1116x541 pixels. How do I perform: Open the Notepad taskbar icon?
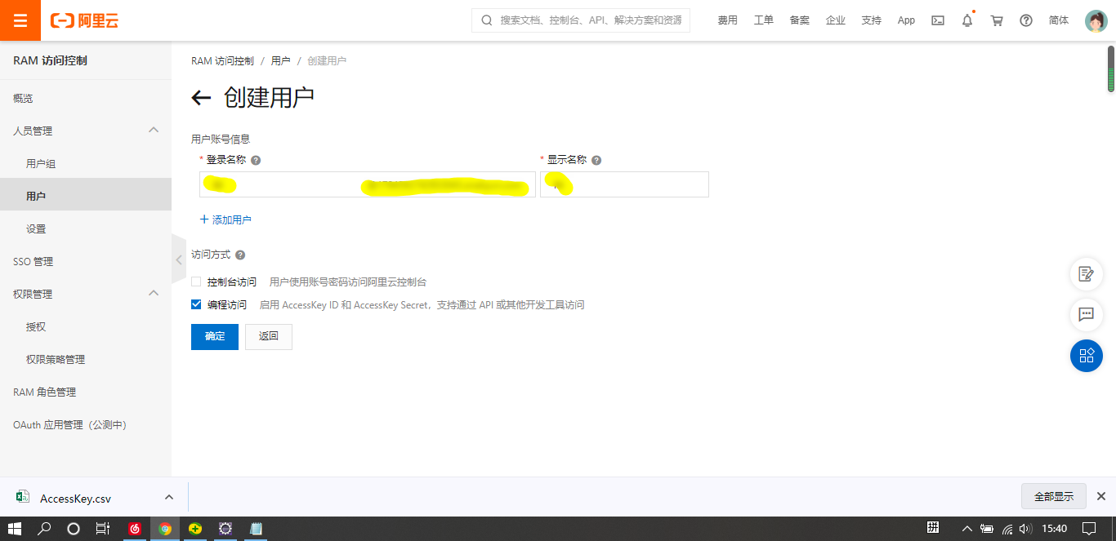pos(256,529)
